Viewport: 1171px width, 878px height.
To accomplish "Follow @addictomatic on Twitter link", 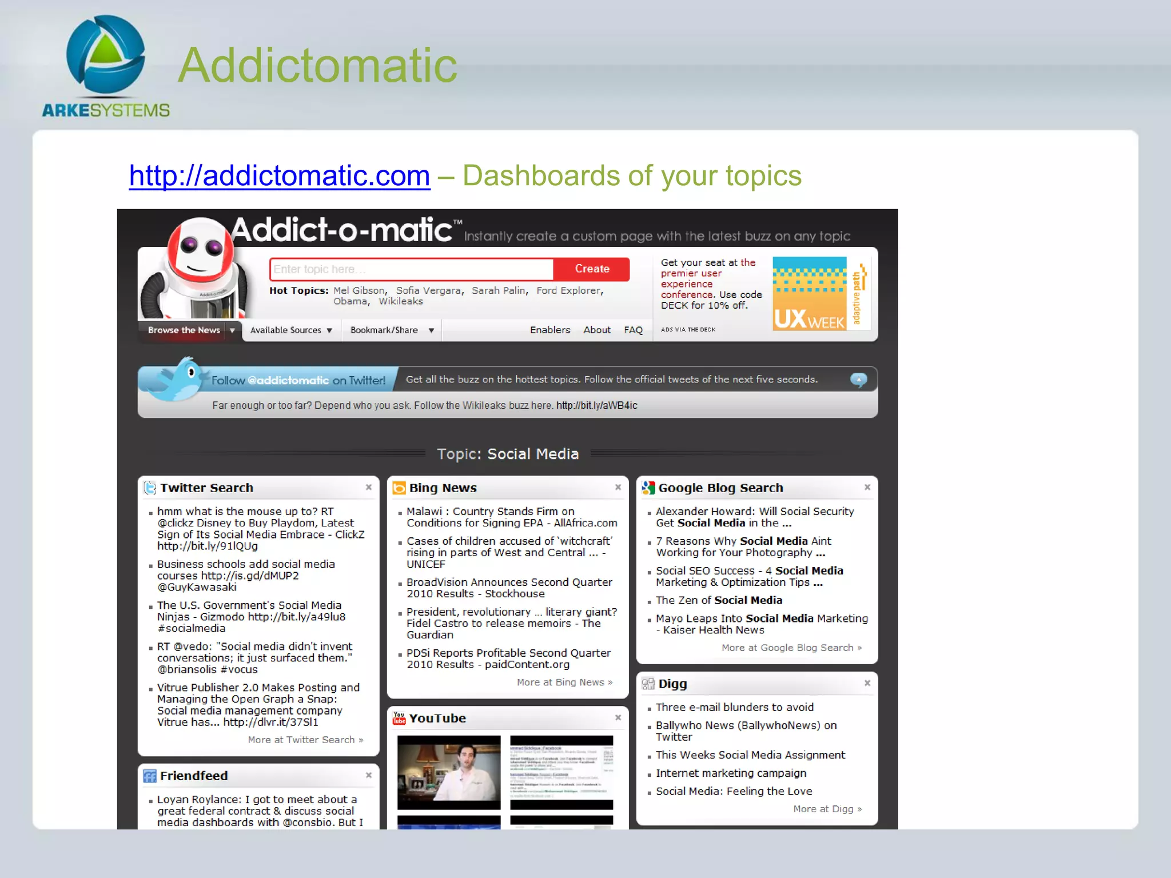I will 298,380.
